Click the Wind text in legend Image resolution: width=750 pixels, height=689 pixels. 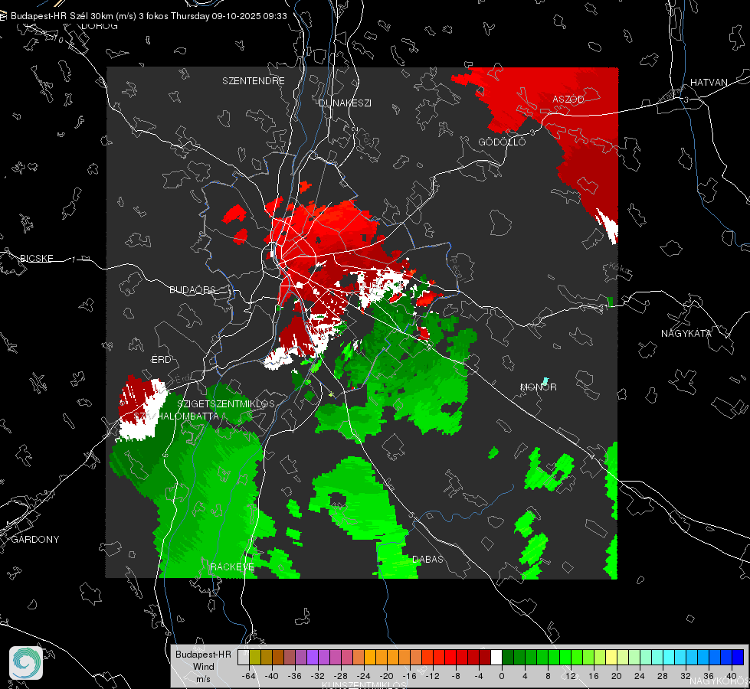[x=204, y=667]
